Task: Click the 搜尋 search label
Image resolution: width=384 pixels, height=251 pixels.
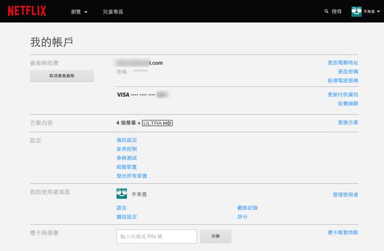Action: pos(336,11)
